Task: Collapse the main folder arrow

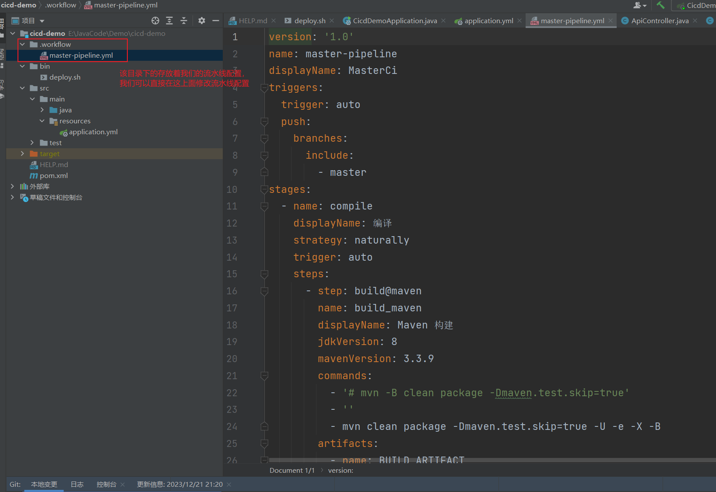Action: click(32, 99)
